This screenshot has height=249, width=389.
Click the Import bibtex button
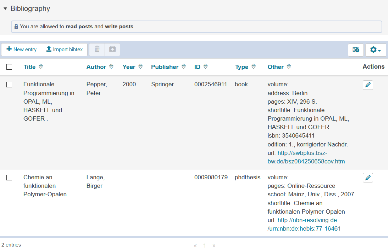tap(64, 50)
